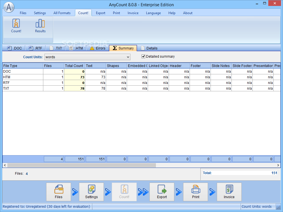Click the warning icon on Errors tab
Viewport: 283px width, 212px height.
[x=92, y=48]
